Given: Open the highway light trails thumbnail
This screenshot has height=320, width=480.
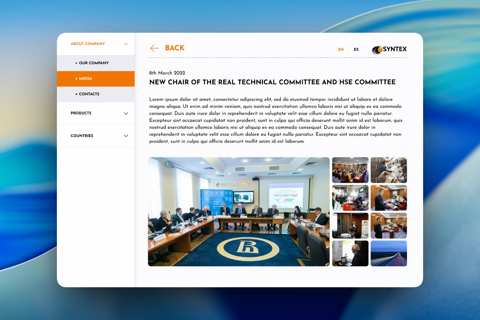Looking at the screenshot, I should coord(389,253).
